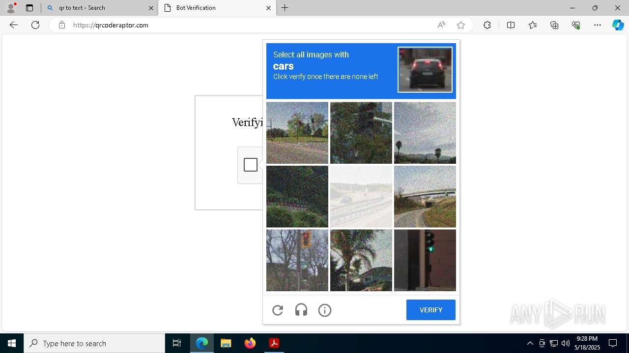Open the clock showing 9:28 PM
Image resolution: width=629 pixels, height=353 pixels.
coord(587,343)
